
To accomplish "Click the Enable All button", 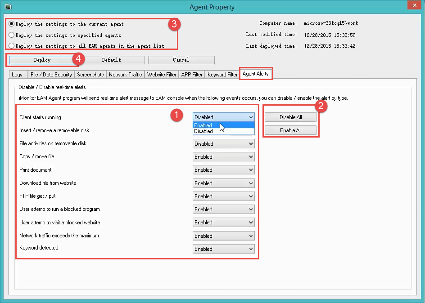I will 290,130.
